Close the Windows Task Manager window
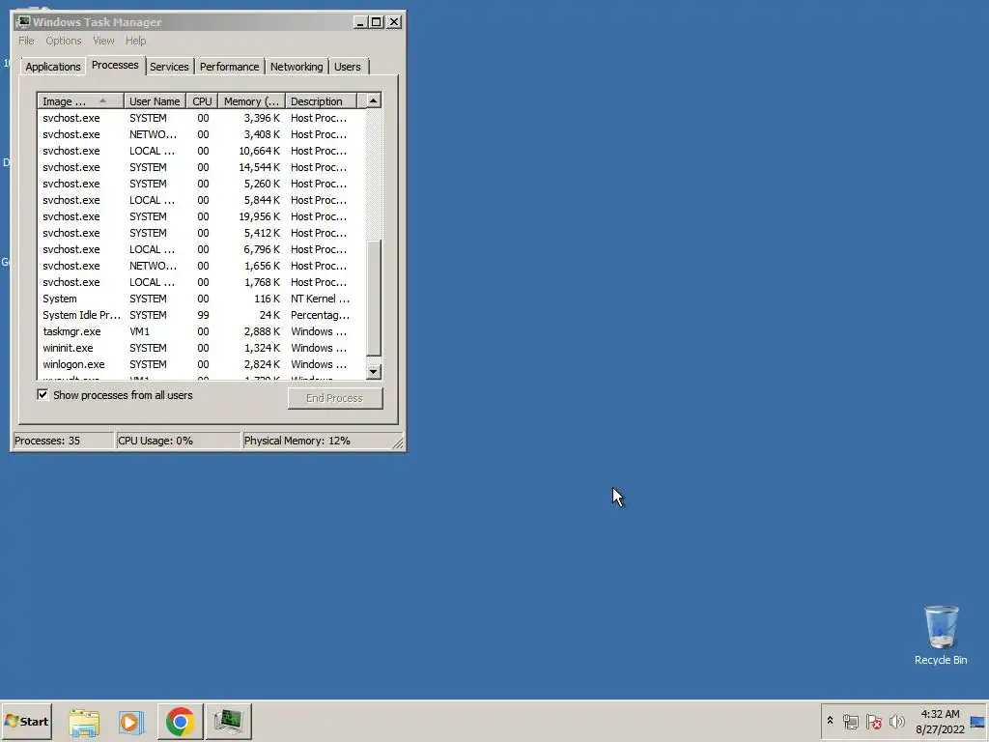Viewport: 989px width, 742px height. point(394,21)
